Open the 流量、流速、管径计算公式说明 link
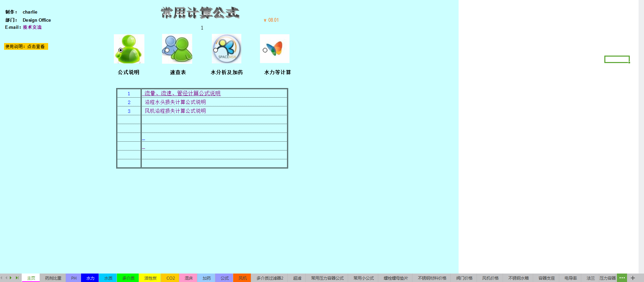 click(x=182, y=93)
